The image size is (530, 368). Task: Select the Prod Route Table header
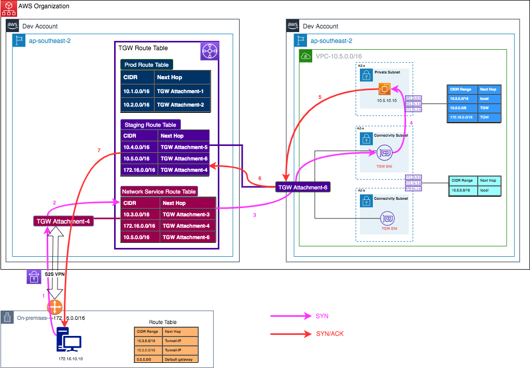pos(147,65)
